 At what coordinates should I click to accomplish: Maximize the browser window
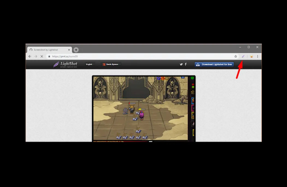click(x=248, y=47)
